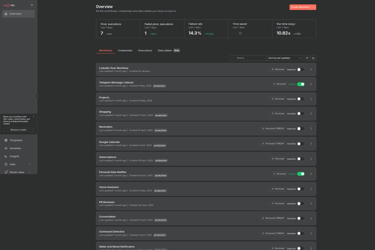Viewport: 375px width, 250px height.
Task: Click the plus icon beside n8n logo
Action: [x=32, y=5]
